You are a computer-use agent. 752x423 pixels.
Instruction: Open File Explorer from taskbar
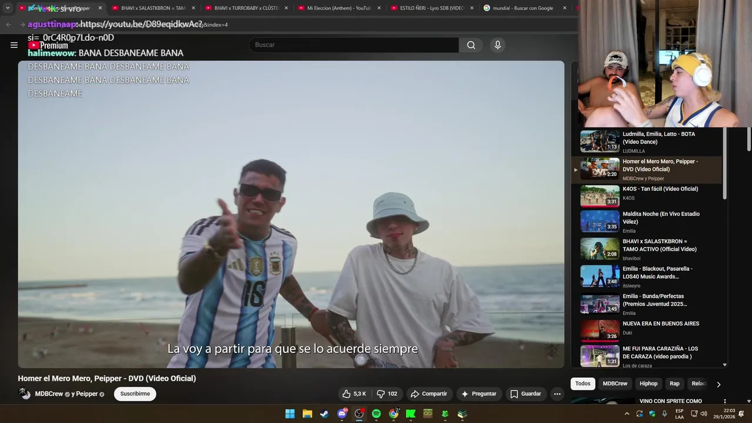tap(307, 414)
